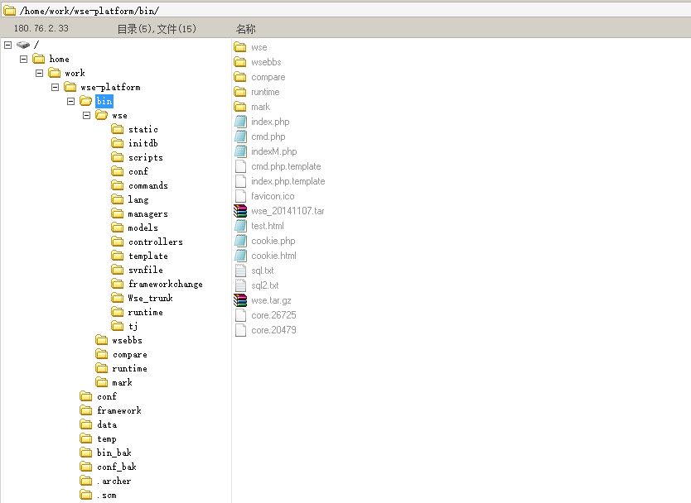Select the svnfile folder in tree

(x=146, y=270)
